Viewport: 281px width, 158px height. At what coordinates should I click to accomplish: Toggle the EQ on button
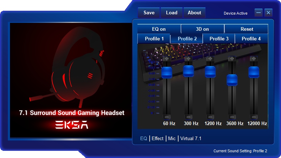coord(159,29)
